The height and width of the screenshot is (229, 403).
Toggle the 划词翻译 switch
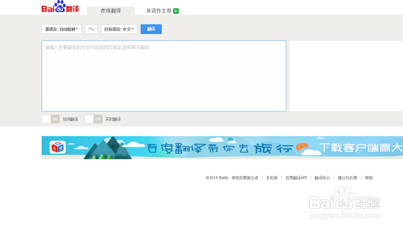tap(51, 119)
